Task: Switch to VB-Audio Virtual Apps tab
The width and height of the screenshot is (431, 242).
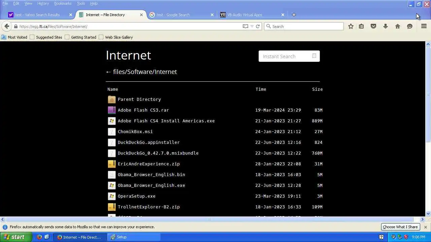Action: pos(244,15)
